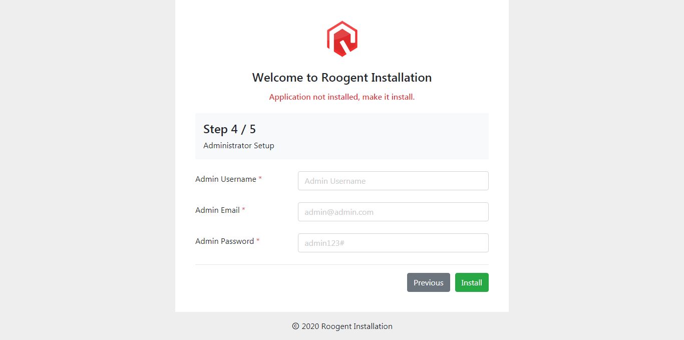The height and width of the screenshot is (340, 684).
Task: Click the "Step 4 / 5" heading
Action: click(x=229, y=129)
